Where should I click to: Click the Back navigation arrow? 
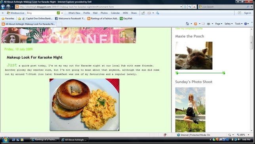pyautogui.click(x=3, y=7)
